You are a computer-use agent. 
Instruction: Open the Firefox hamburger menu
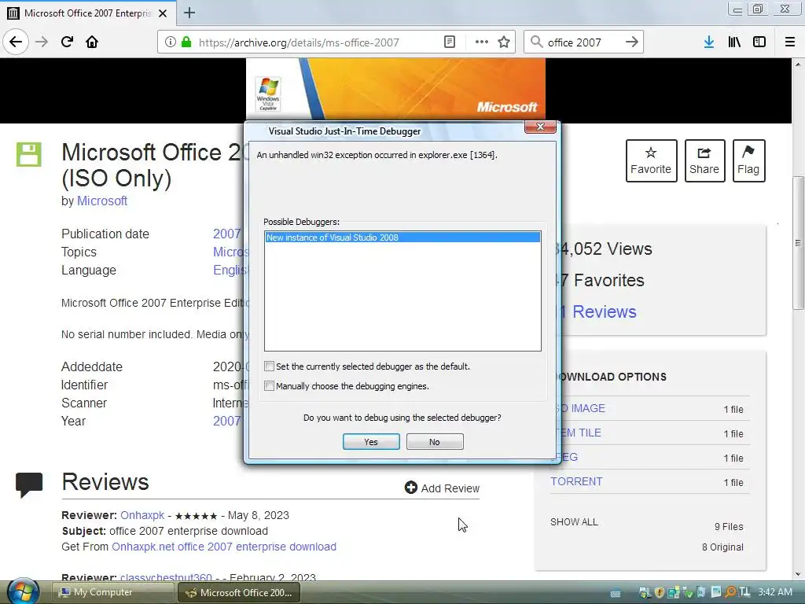789,42
